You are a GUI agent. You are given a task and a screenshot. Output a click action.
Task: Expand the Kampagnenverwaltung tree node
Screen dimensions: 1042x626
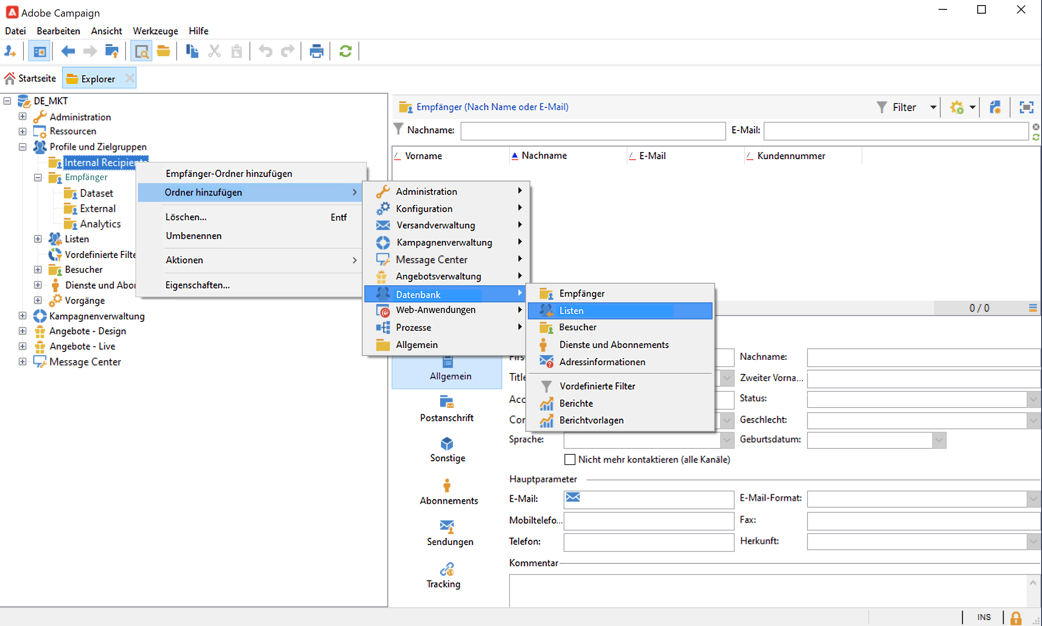23,316
